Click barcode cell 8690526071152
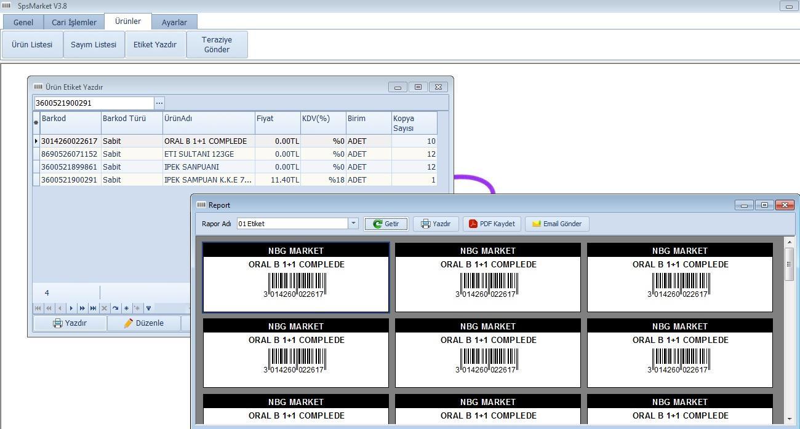The image size is (800, 429). pos(70,154)
